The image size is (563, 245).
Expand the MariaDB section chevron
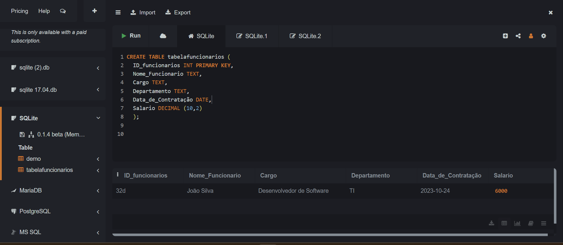98,191
